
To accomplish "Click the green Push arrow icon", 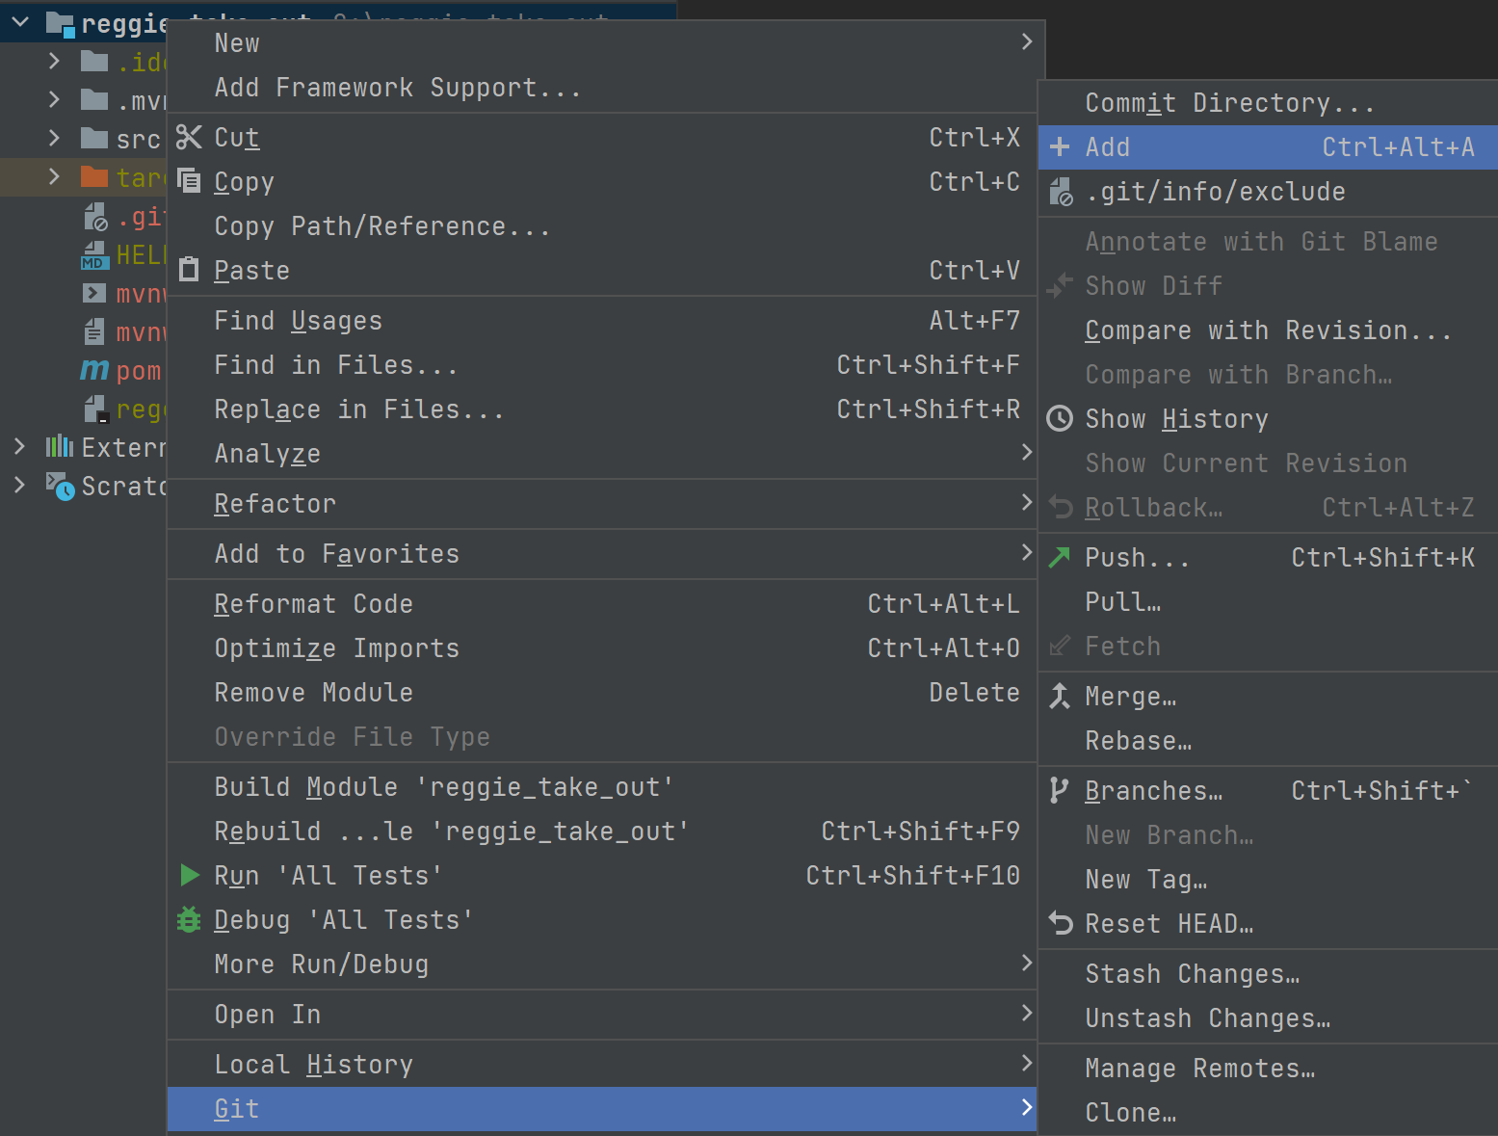I will 1060,557.
